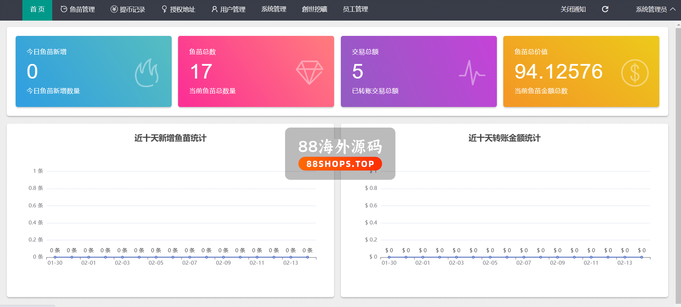Viewport: 681px width, 307px height.
Task: Click the pulse icon on transaction total card
Action: tap(472, 73)
